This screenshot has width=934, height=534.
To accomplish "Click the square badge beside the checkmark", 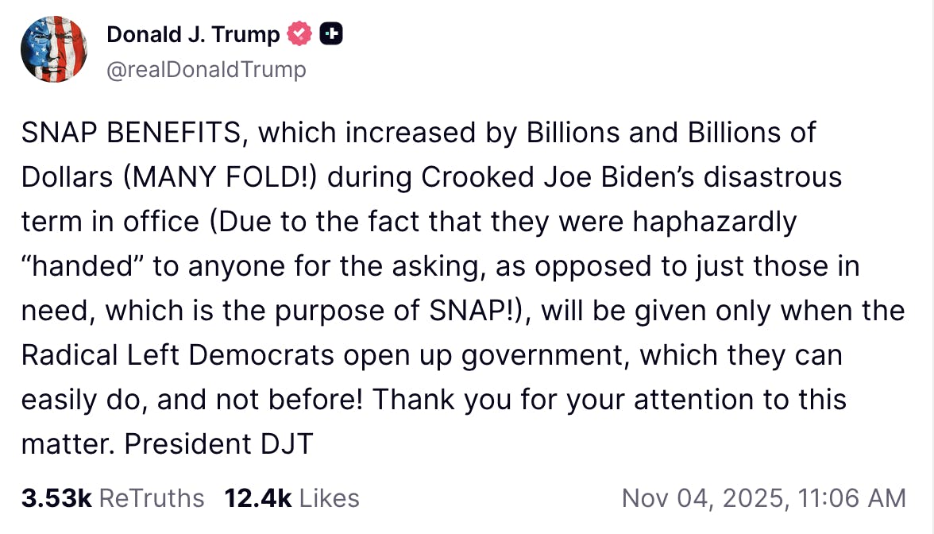I will point(332,33).
